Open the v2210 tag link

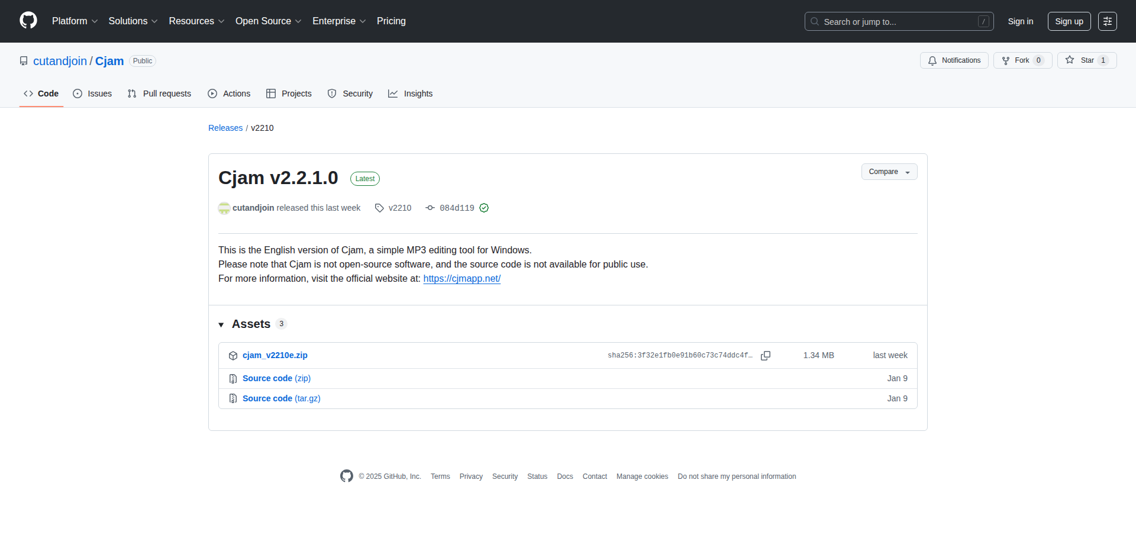click(x=400, y=208)
